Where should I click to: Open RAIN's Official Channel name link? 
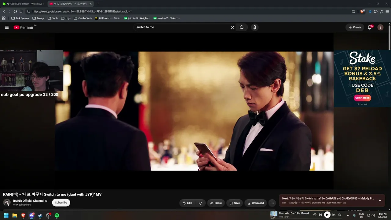(28, 201)
